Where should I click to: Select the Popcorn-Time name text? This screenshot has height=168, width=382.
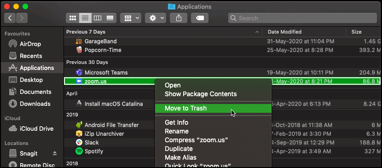point(103,50)
